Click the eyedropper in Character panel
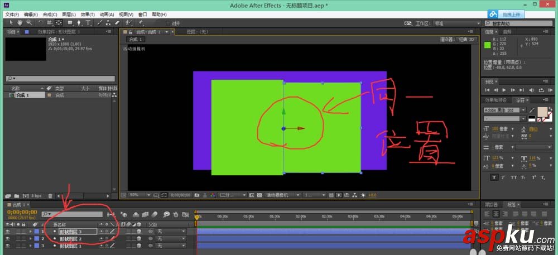The image size is (558, 255). (x=532, y=110)
